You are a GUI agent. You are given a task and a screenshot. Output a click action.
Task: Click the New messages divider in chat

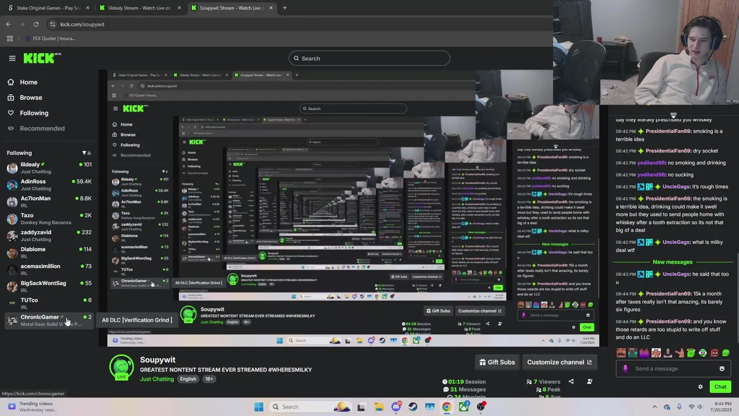tap(673, 262)
